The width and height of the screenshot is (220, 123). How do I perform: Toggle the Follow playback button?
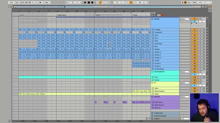pos(67,2)
